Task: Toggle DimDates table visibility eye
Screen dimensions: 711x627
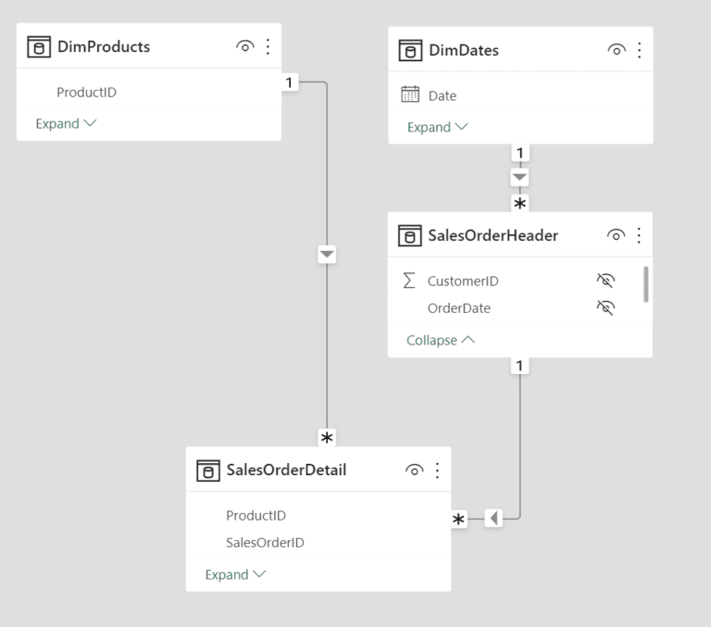Action: coord(617,50)
